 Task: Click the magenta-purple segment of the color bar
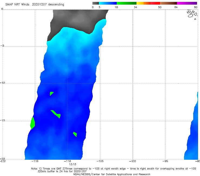[187, 3]
